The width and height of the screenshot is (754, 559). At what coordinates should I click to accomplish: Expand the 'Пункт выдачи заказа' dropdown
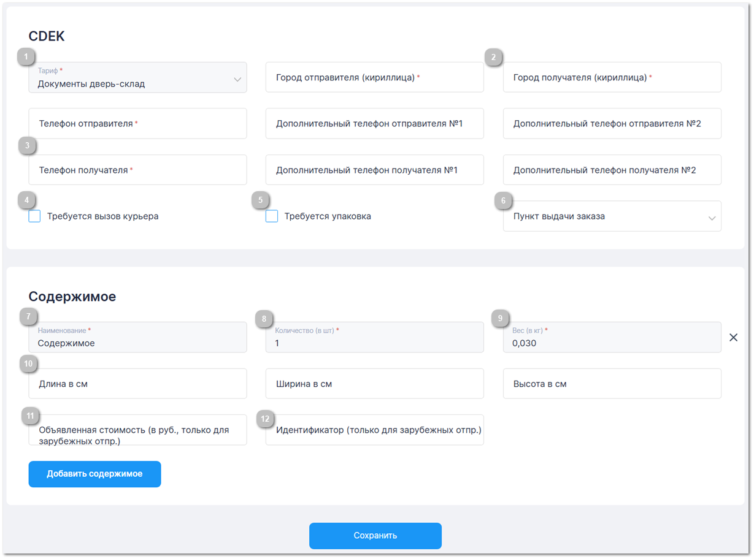coord(612,216)
